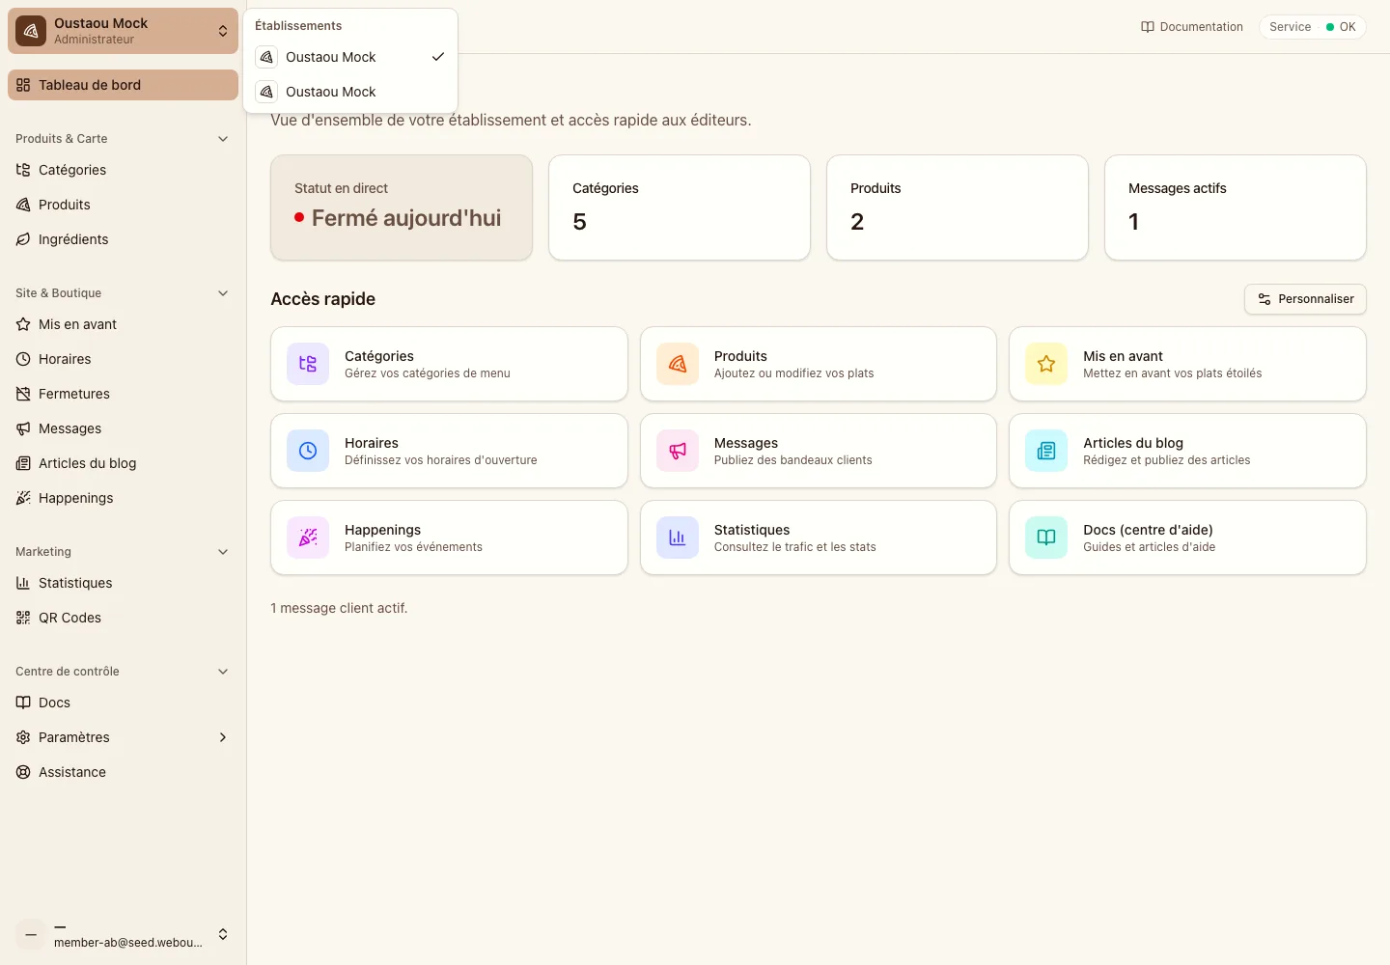Select the unchecked second Oustaou Mock establishment
The image size is (1390, 965).
(350, 92)
